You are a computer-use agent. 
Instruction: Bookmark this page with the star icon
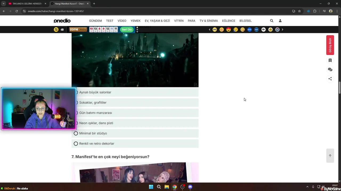click(x=299, y=11)
